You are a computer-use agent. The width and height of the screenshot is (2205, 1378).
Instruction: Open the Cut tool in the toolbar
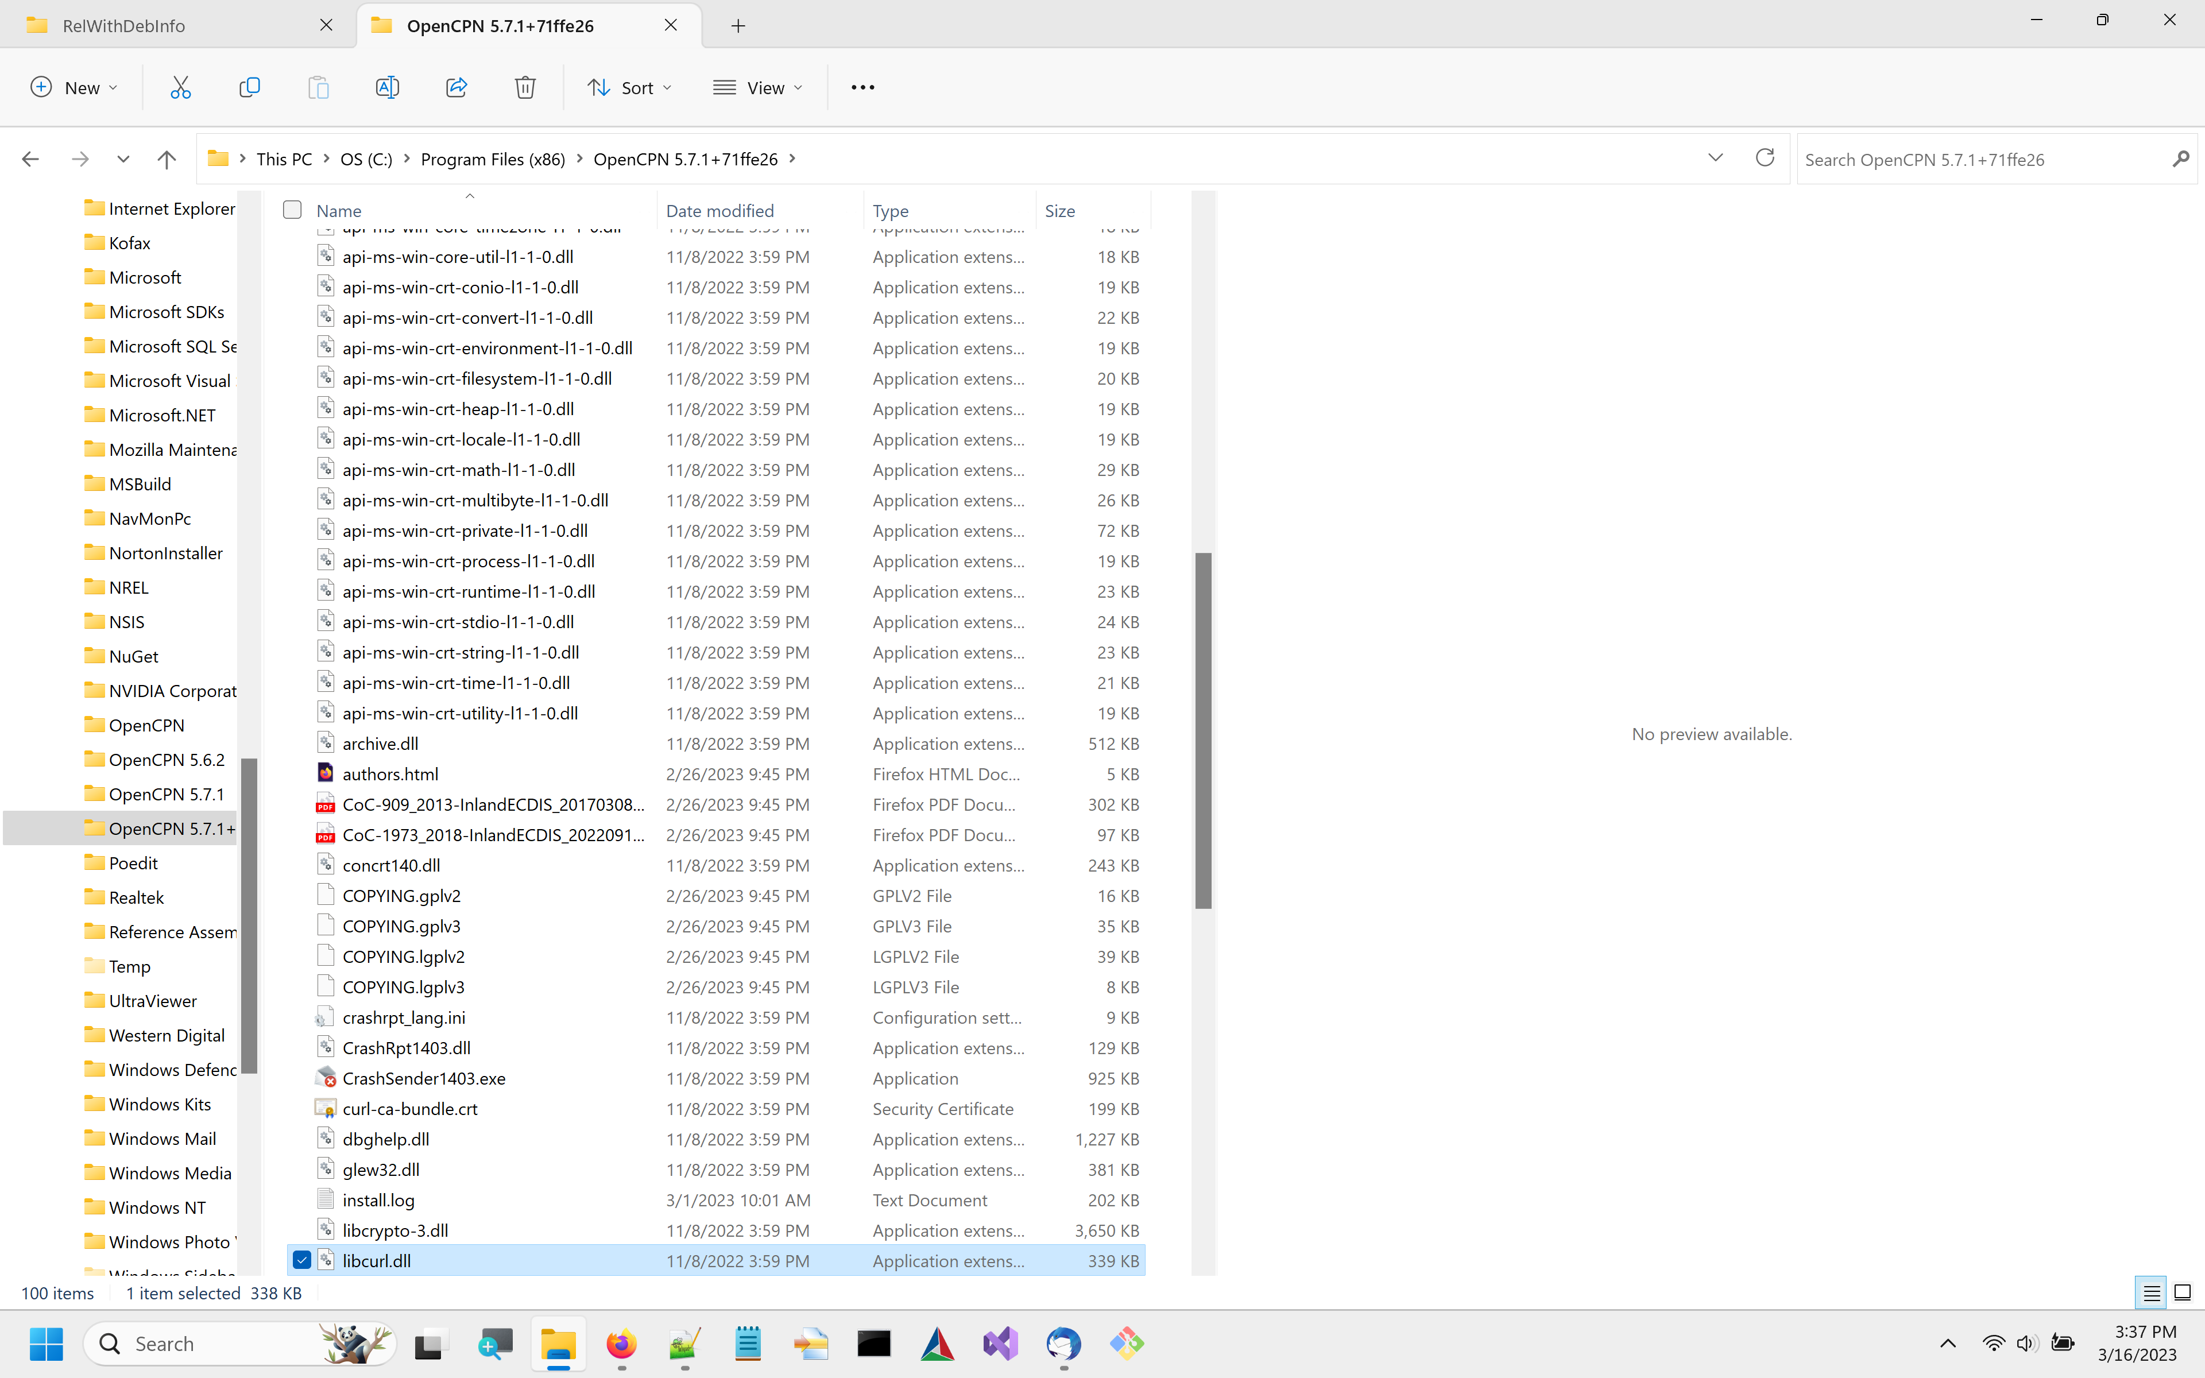180,87
